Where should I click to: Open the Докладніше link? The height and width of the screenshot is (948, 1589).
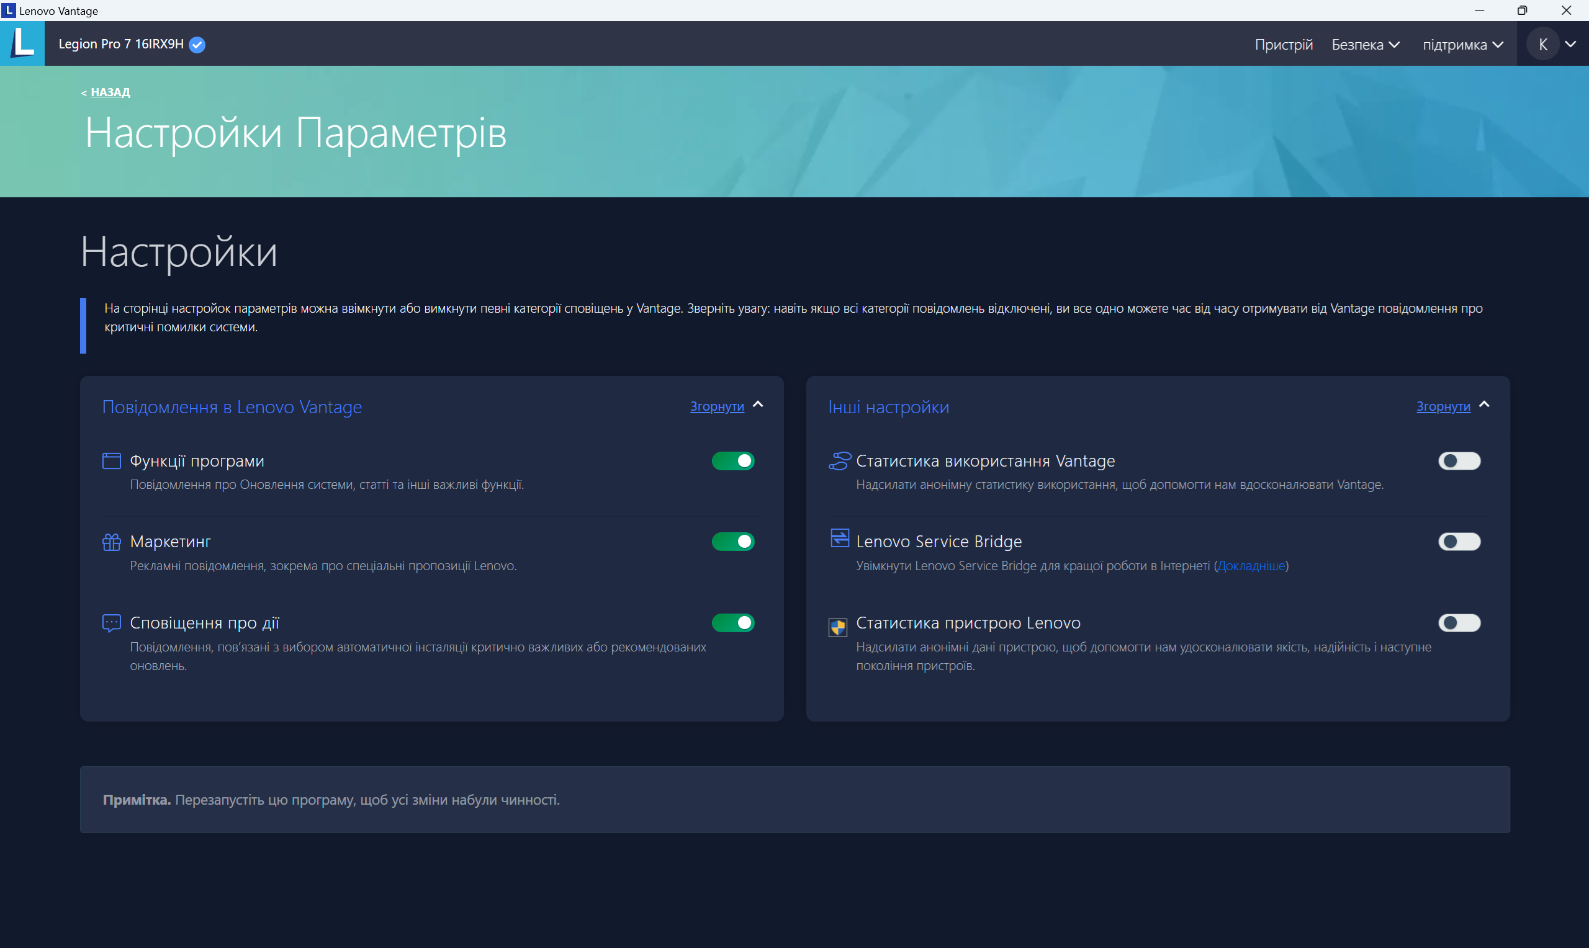click(x=1250, y=566)
